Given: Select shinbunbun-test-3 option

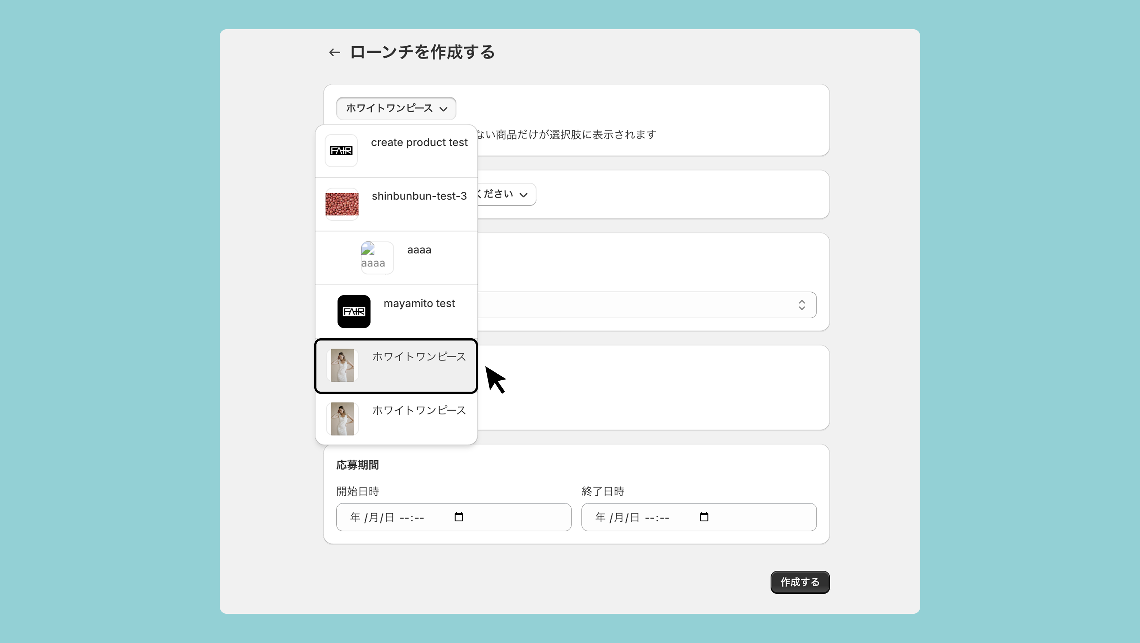Looking at the screenshot, I should coord(419,196).
